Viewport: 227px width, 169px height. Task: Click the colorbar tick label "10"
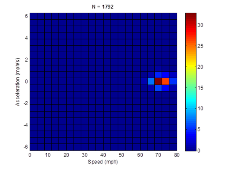pos(200,109)
